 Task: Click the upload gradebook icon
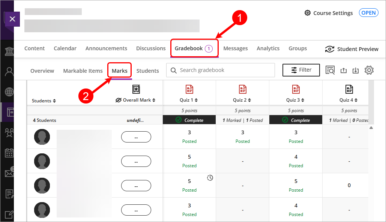tap(343, 70)
